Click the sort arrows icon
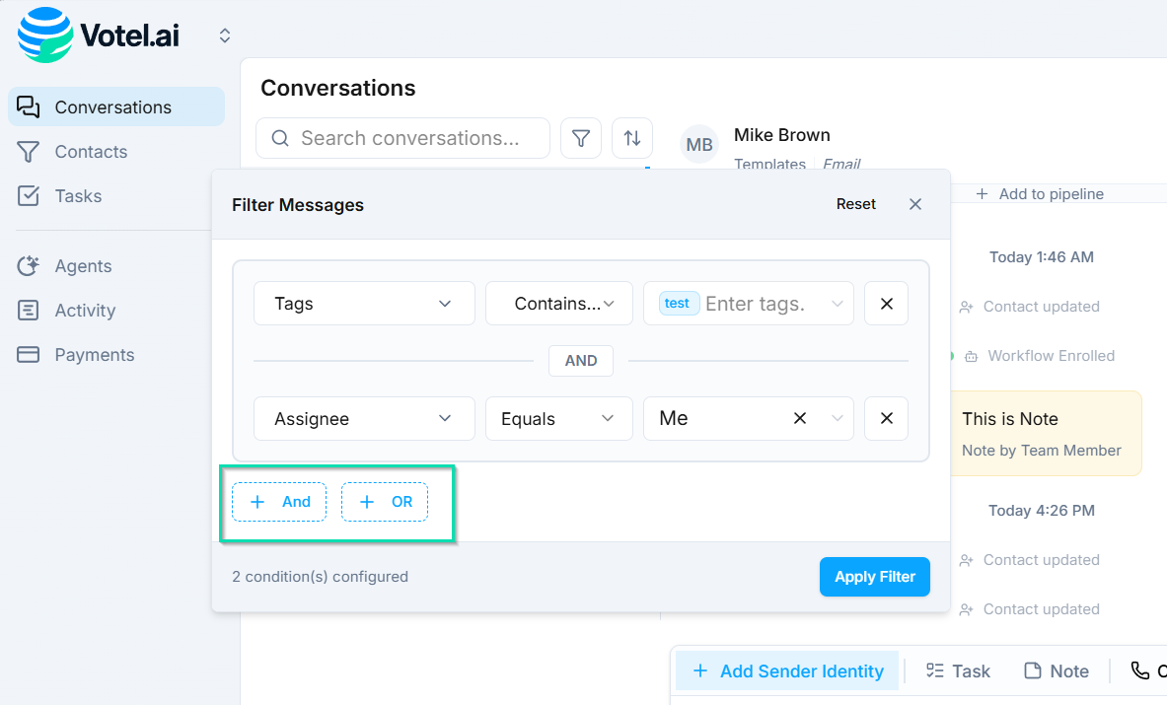This screenshot has width=1167, height=705. [632, 138]
